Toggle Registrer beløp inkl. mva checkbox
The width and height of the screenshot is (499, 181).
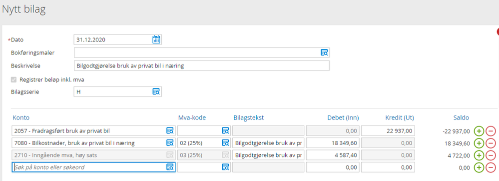tap(13, 79)
